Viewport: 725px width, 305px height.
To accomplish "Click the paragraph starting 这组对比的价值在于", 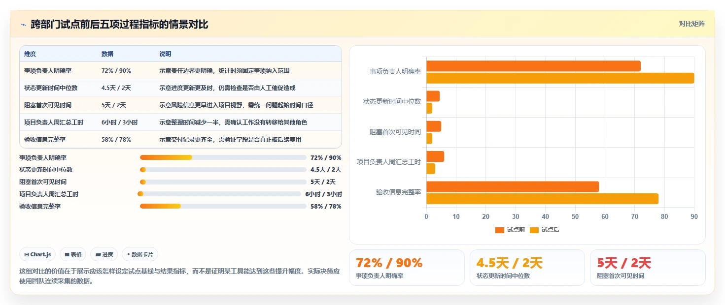I will (179, 276).
